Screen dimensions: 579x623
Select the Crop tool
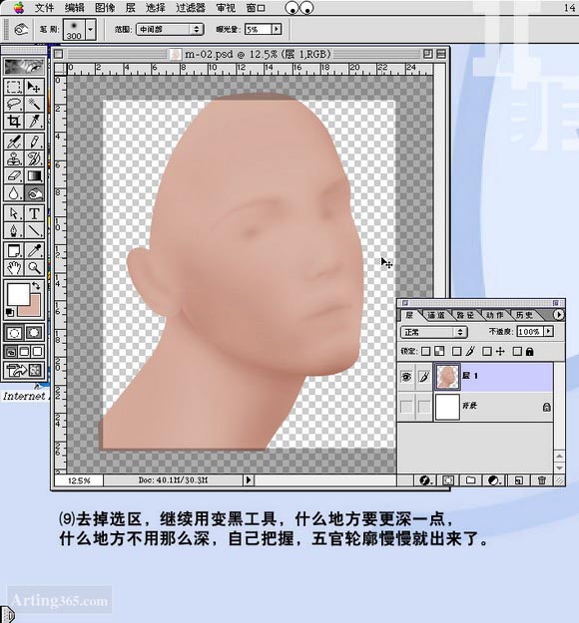(x=14, y=122)
